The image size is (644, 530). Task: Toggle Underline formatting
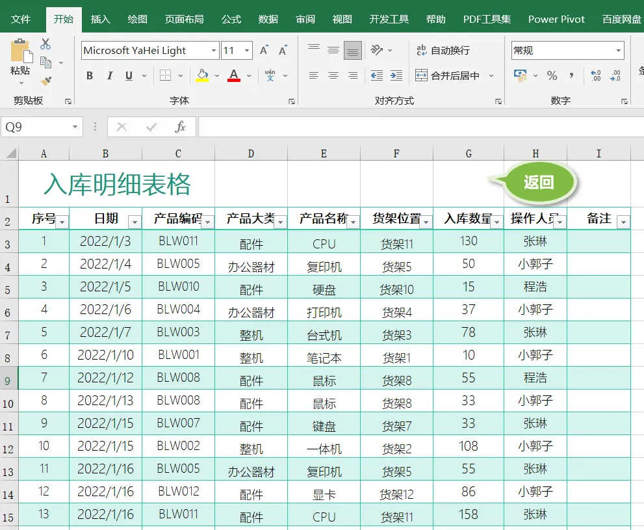tap(129, 75)
